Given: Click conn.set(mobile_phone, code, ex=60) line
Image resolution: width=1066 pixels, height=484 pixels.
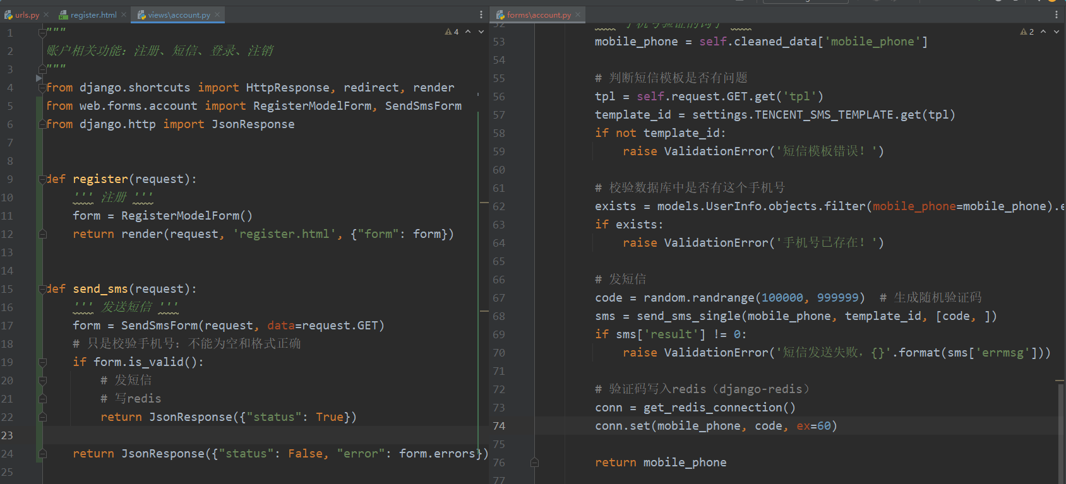Looking at the screenshot, I should 716,426.
